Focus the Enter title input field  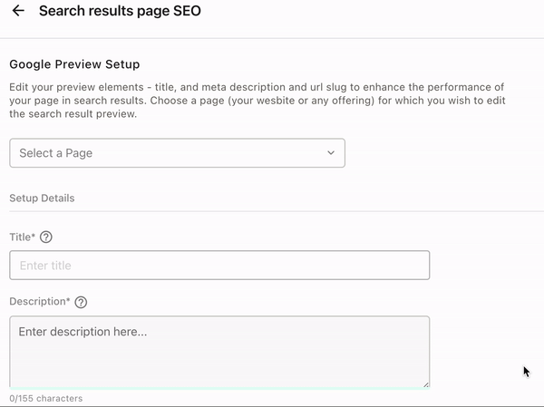pyautogui.click(x=219, y=265)
